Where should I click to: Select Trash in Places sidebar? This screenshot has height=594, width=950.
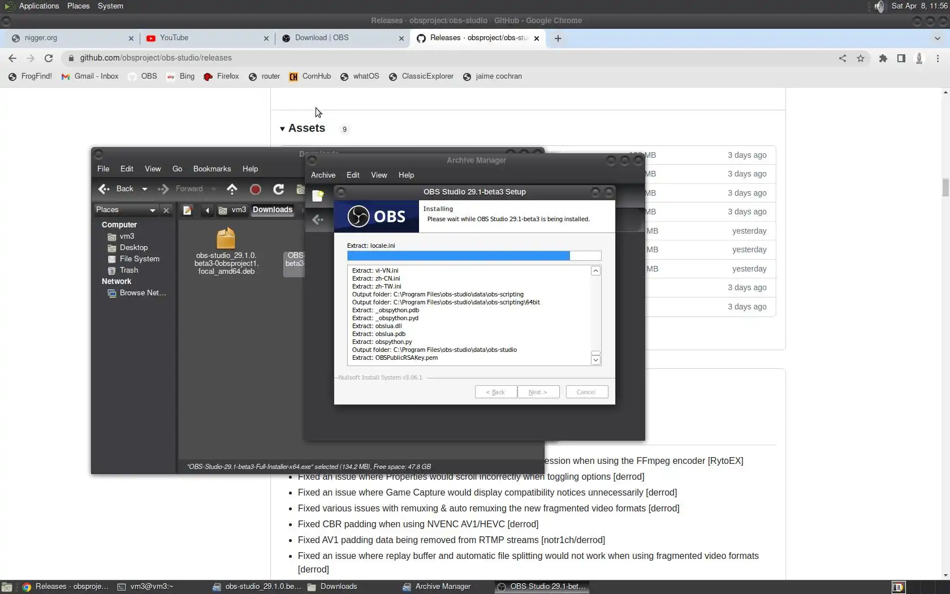coord(123,270)
